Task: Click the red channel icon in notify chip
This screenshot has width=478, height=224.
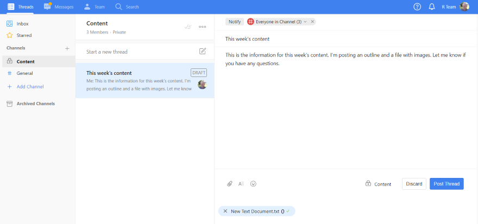Action: coord(250,22)
